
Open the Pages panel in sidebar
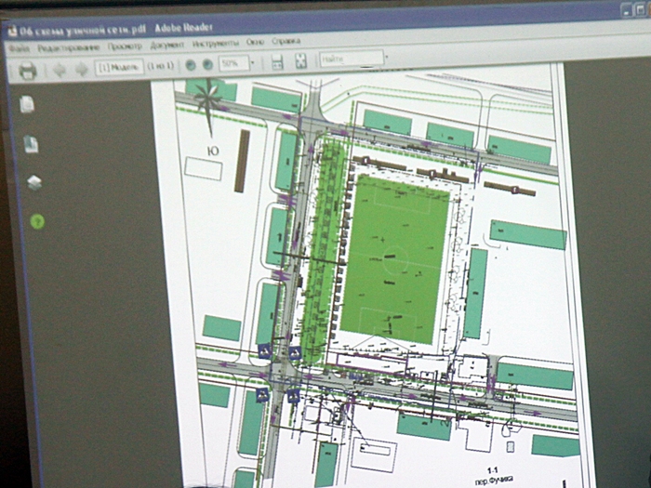point(27,105)
